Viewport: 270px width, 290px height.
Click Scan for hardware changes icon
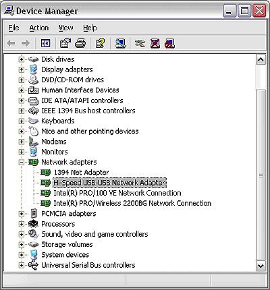(120, 43)
